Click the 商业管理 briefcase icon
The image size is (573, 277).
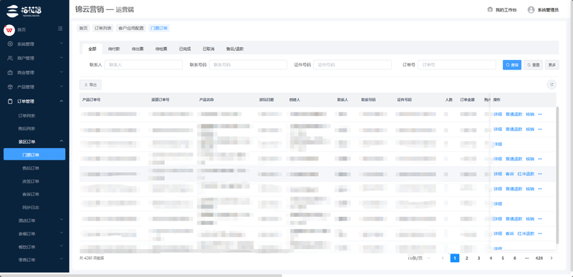(x=10, y=72)
